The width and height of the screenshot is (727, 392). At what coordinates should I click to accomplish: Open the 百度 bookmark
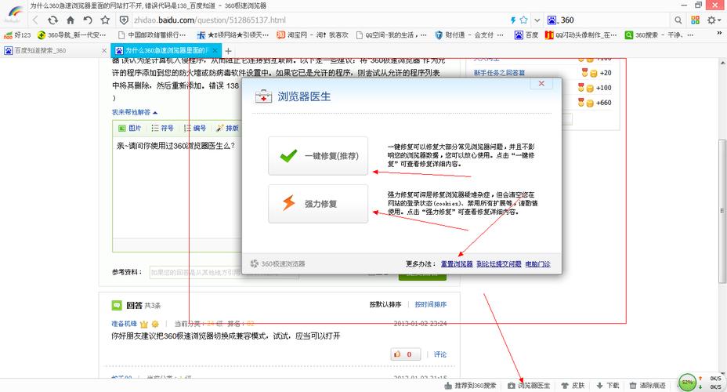click(526, 34)
